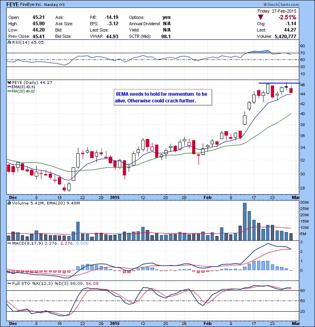The width and height of the screenshot is (315, 327).
Task: Click the red MACD signal value 2.276
Action: (x=66, y=243)
